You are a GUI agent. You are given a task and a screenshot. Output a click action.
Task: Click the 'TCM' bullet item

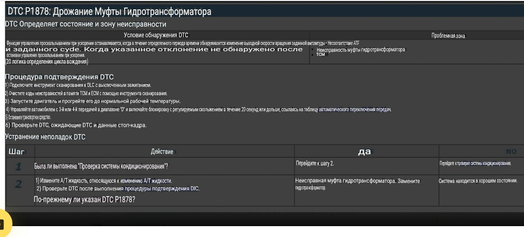pos(320,54)
